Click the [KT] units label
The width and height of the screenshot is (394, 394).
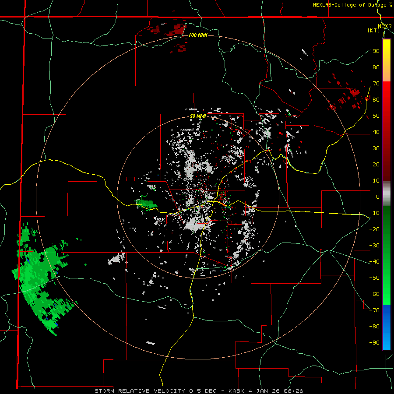[x=374, y=30]
